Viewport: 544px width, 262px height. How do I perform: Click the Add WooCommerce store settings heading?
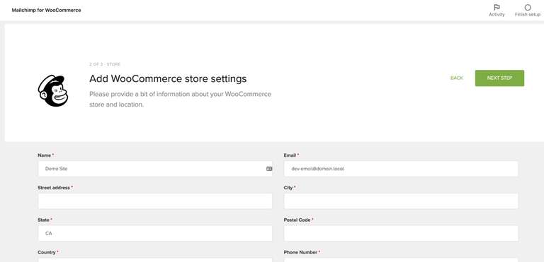(168, 79)
